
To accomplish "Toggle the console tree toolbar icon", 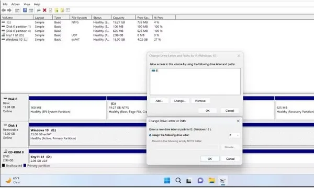I will point(17,10).
